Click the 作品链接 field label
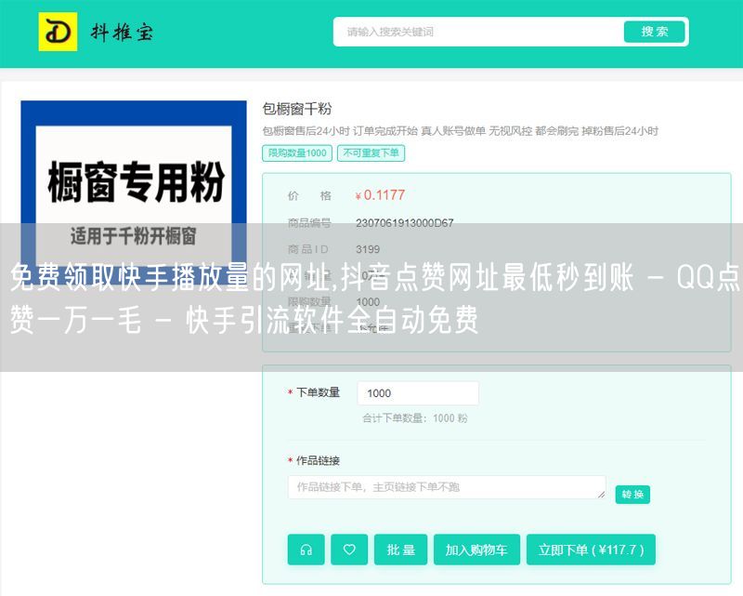743x596 pixels. click(x=318, y=460)
